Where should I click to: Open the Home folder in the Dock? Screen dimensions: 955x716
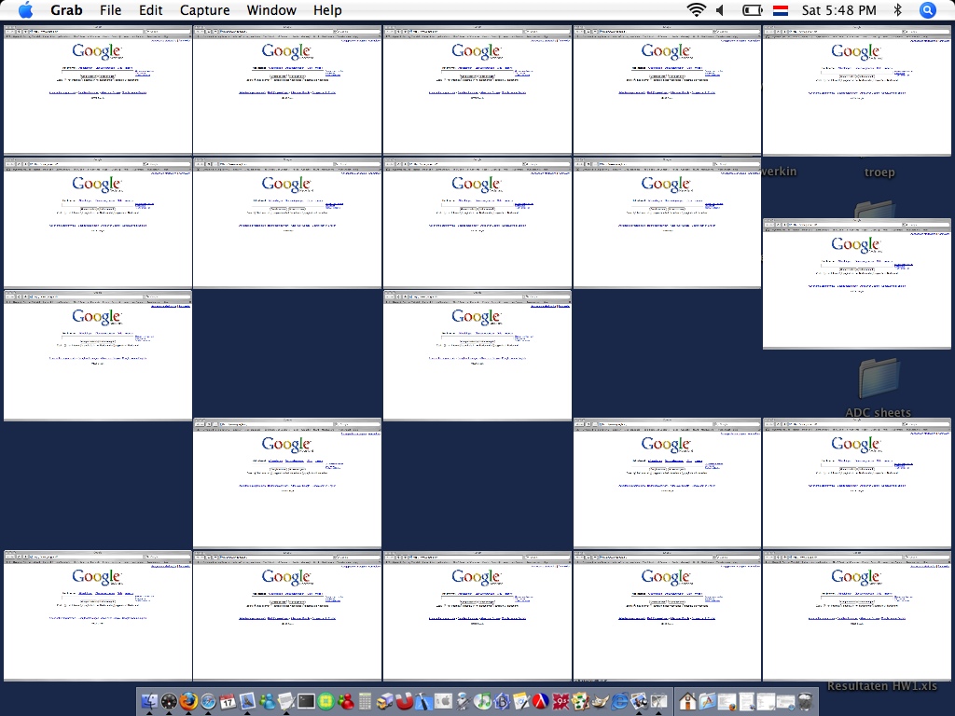click(687, 702)
